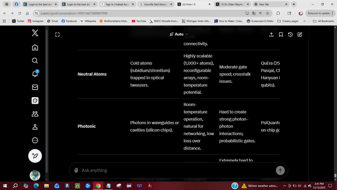
Task: Click the browser Back arrow
Action: 5,13
